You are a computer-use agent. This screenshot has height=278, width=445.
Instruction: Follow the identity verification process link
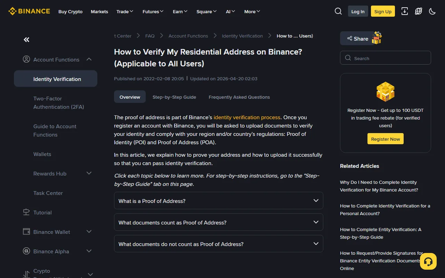tap(247, 117)
